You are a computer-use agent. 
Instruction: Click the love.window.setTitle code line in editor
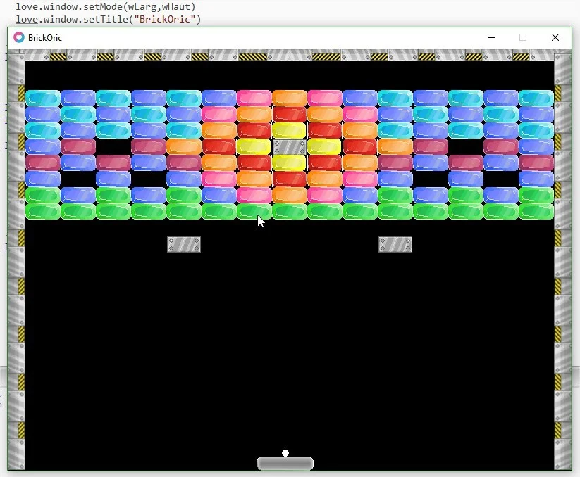[108, 19]
